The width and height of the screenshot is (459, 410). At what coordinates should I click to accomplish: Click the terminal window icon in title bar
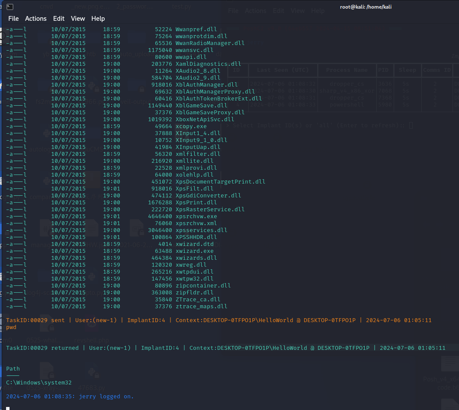[10, 6]
